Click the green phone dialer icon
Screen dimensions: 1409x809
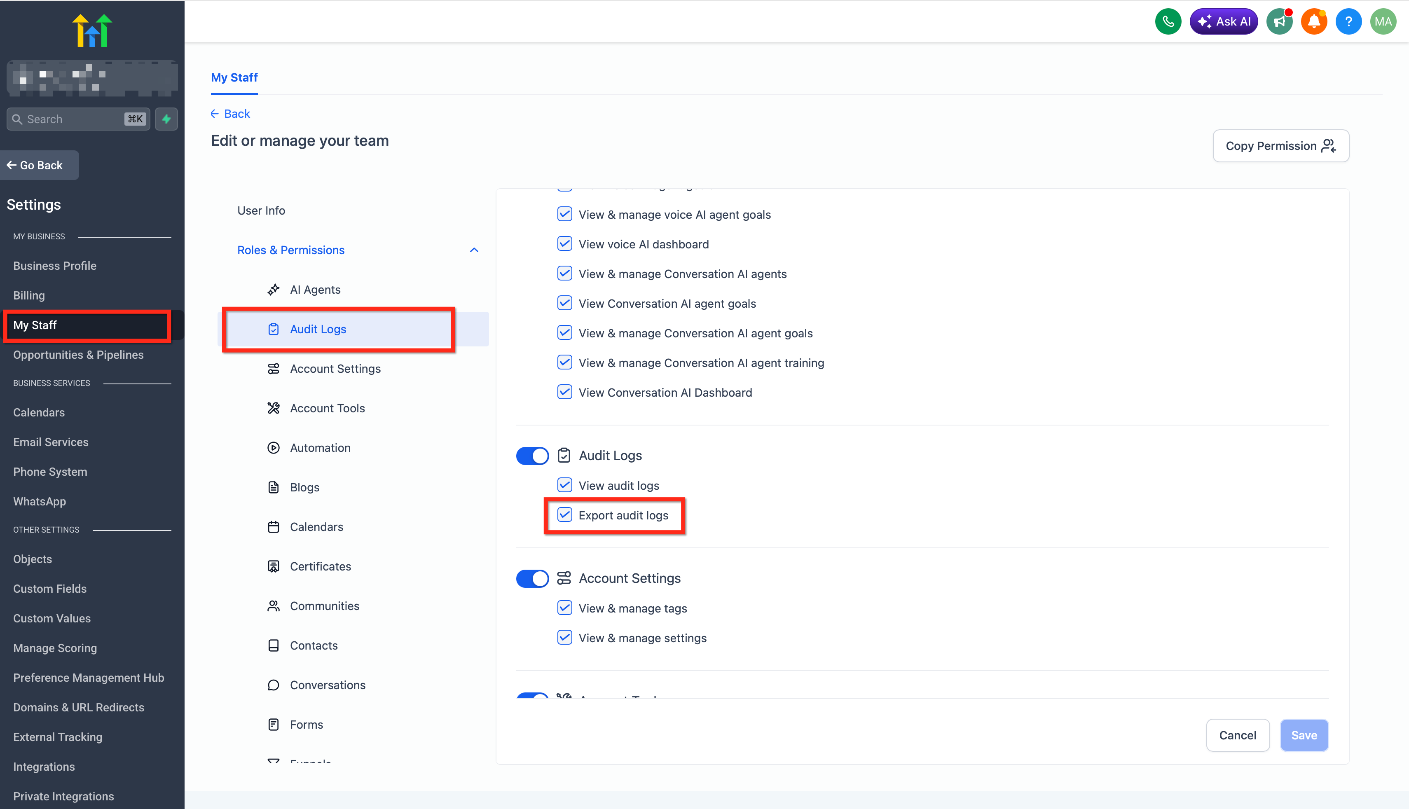click(x=1168, y=22)
